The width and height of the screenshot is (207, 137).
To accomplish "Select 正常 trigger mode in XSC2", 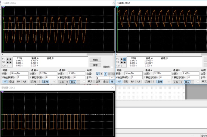I will 98,81.
